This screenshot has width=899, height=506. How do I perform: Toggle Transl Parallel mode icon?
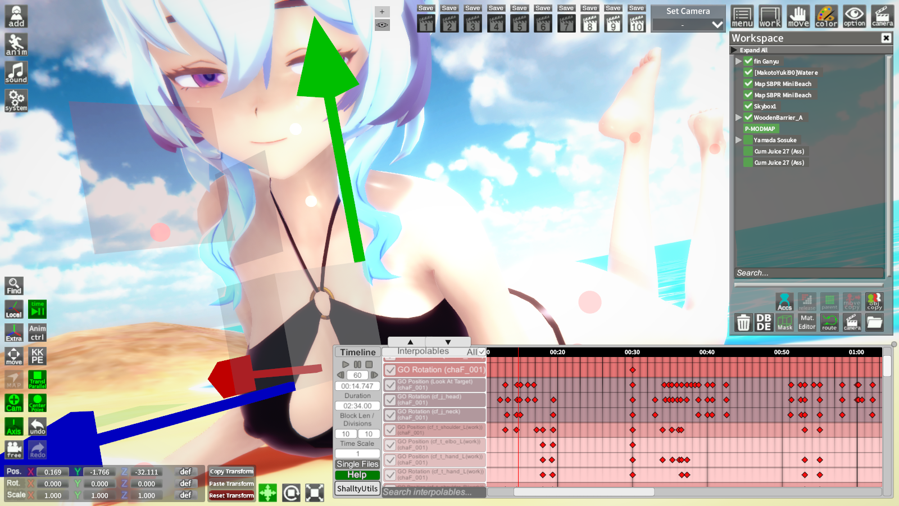point(38,379)
